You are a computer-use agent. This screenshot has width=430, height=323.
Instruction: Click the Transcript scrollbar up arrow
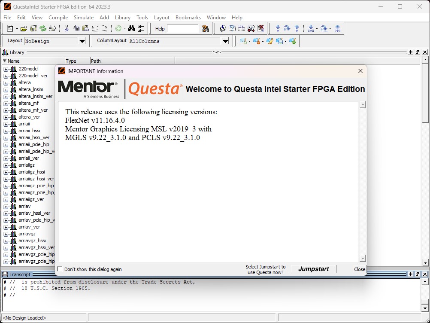425,282
